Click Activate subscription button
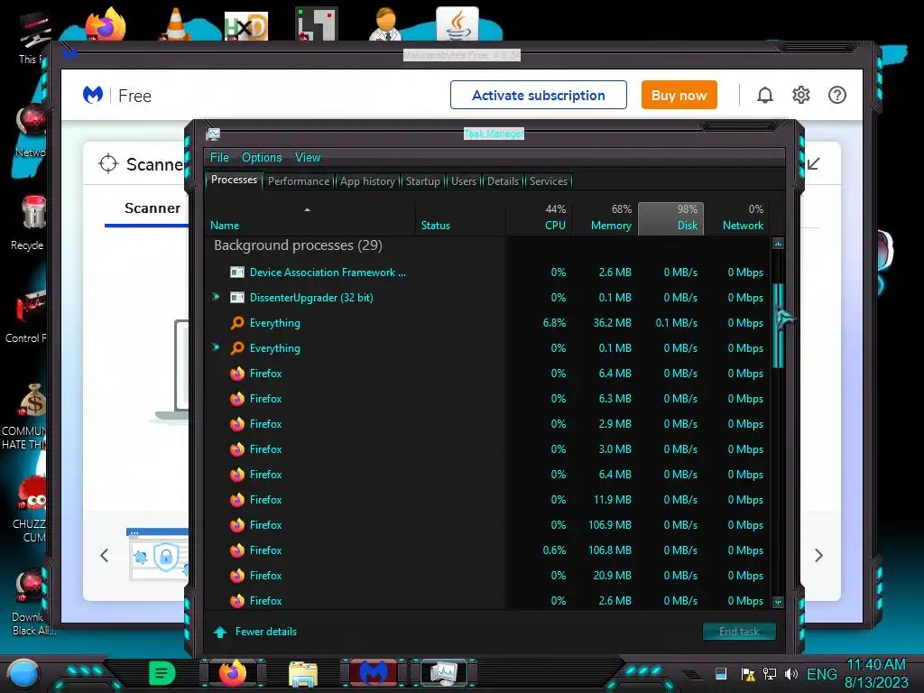 click(x=539, y=95)
